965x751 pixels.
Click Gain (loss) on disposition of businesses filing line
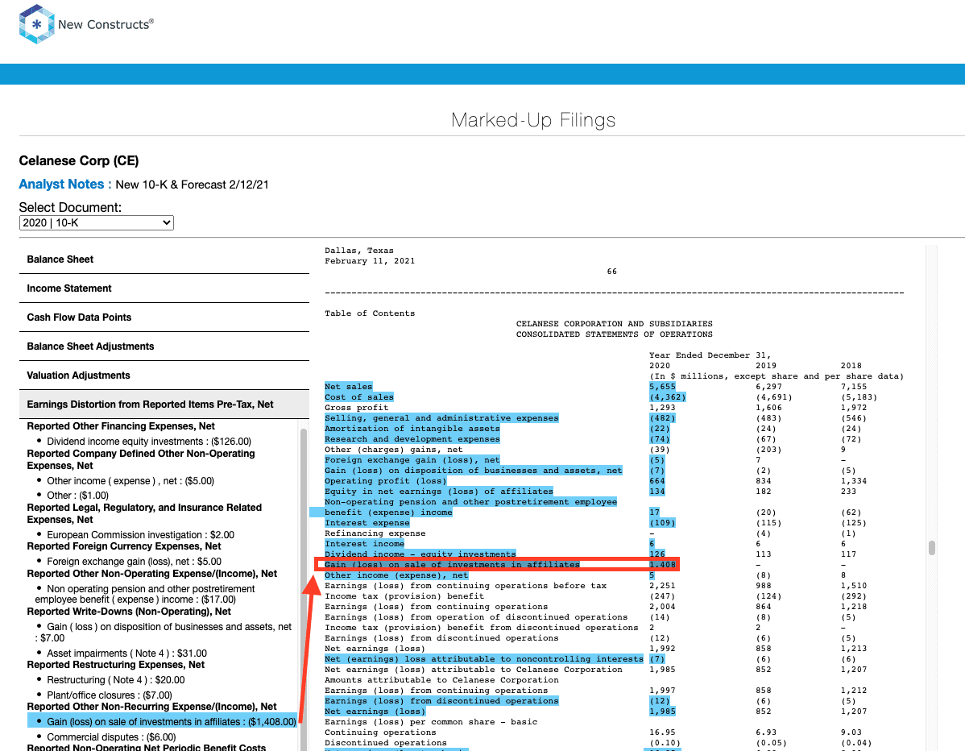click(x=474, y=471)
